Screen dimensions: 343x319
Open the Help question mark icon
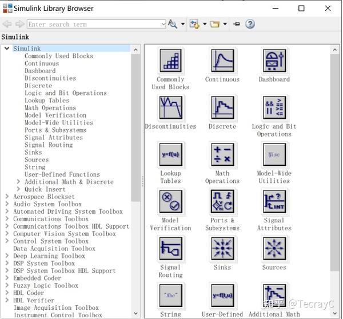[x=250, y=24]
